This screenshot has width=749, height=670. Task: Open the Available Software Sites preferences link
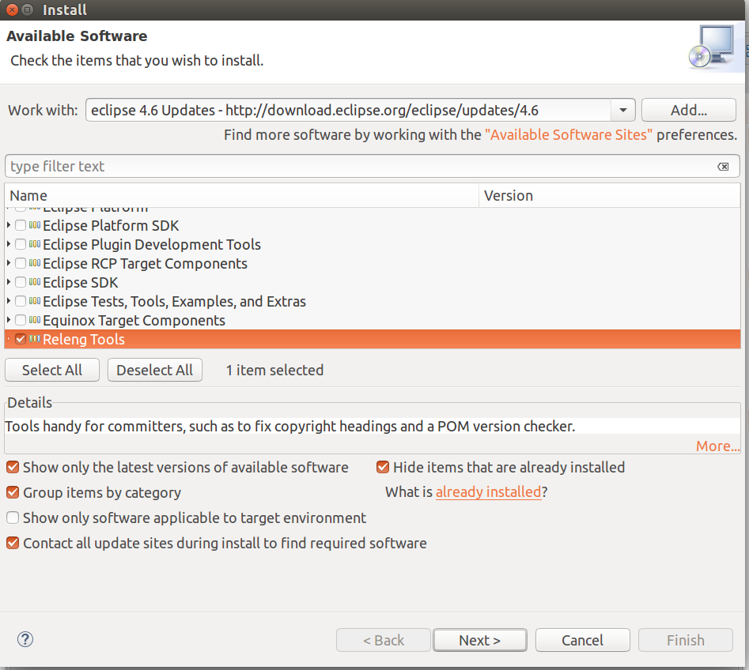click(x=569, y=135)
